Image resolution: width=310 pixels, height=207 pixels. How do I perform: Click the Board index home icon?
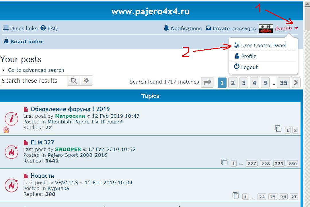[x=6, y=41]
